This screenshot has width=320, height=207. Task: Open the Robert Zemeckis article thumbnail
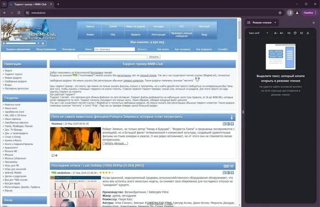tap(76, 139)
